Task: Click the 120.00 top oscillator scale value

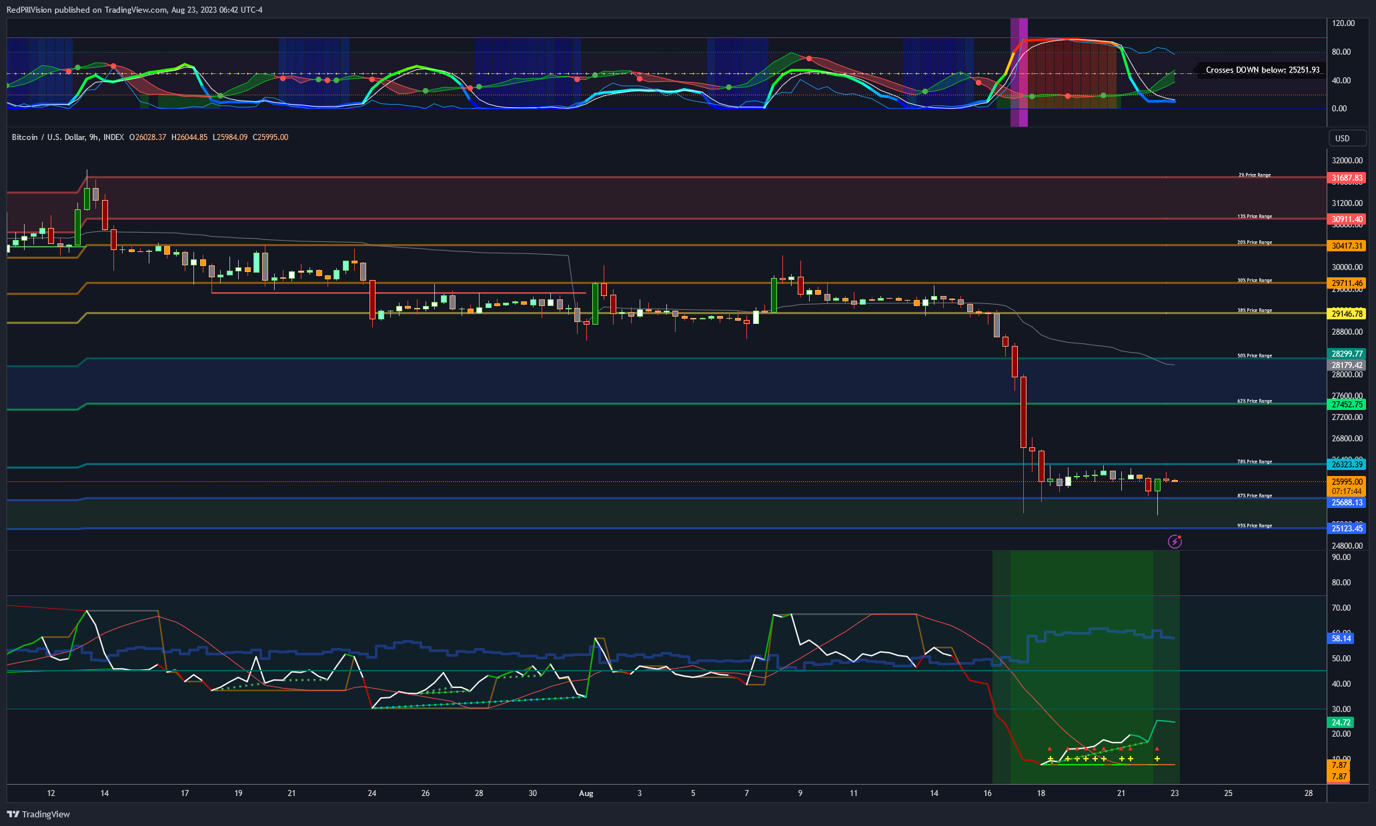Action: click(1343, 23)
